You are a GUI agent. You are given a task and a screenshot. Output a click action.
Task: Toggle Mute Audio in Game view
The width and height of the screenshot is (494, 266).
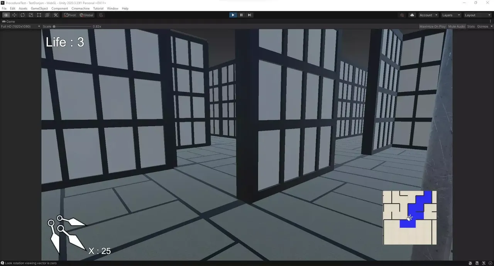[x=457, y=27]
